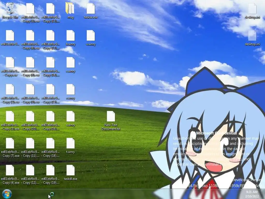The width and height of the screenshot is (265, 199).
Task: Select the ed01ebfbc9 file without Copy suffix
Action: pos(10,38)
